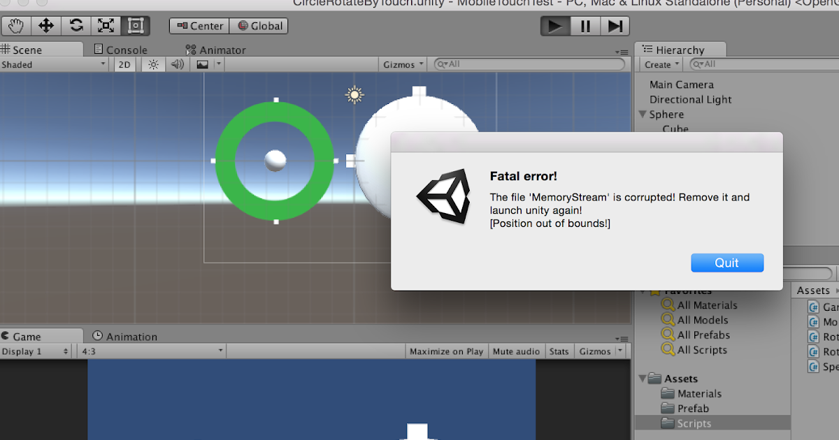Screen dimensions: 839x440
Task: Toggle 2D mode in the Scene view
Action: tap(126, 64)
